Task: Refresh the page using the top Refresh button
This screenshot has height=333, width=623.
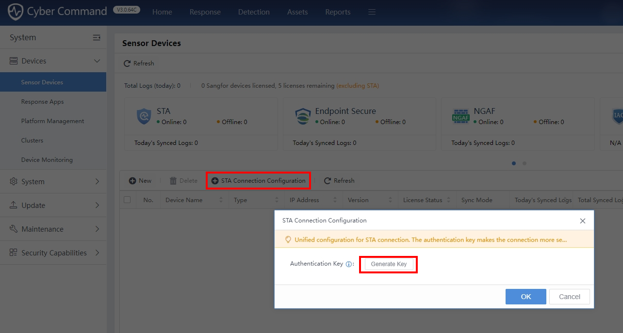Action: coord(139,63)
